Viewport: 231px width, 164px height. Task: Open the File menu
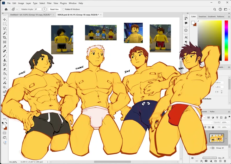tap(9, 3)
